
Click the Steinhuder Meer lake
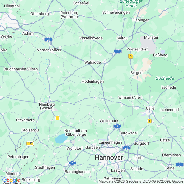[61, 138]
